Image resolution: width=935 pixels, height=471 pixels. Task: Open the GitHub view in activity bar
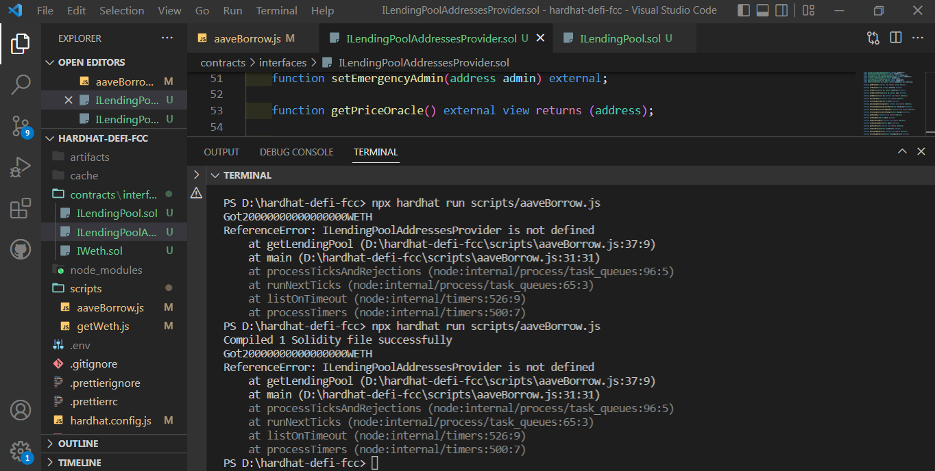(20, 249)
